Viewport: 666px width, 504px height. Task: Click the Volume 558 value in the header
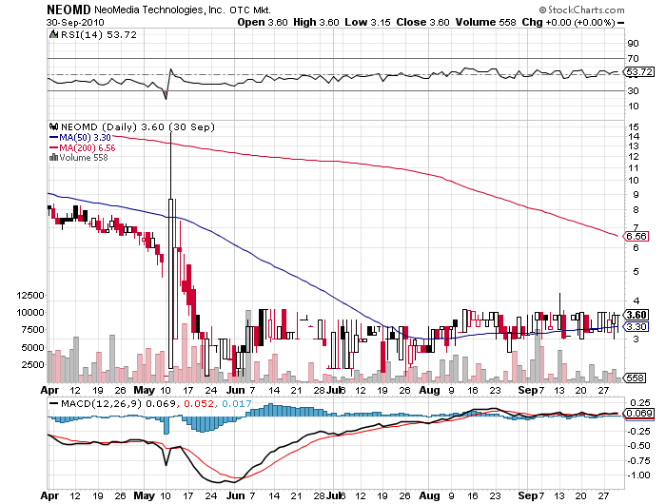coord(485,22)
